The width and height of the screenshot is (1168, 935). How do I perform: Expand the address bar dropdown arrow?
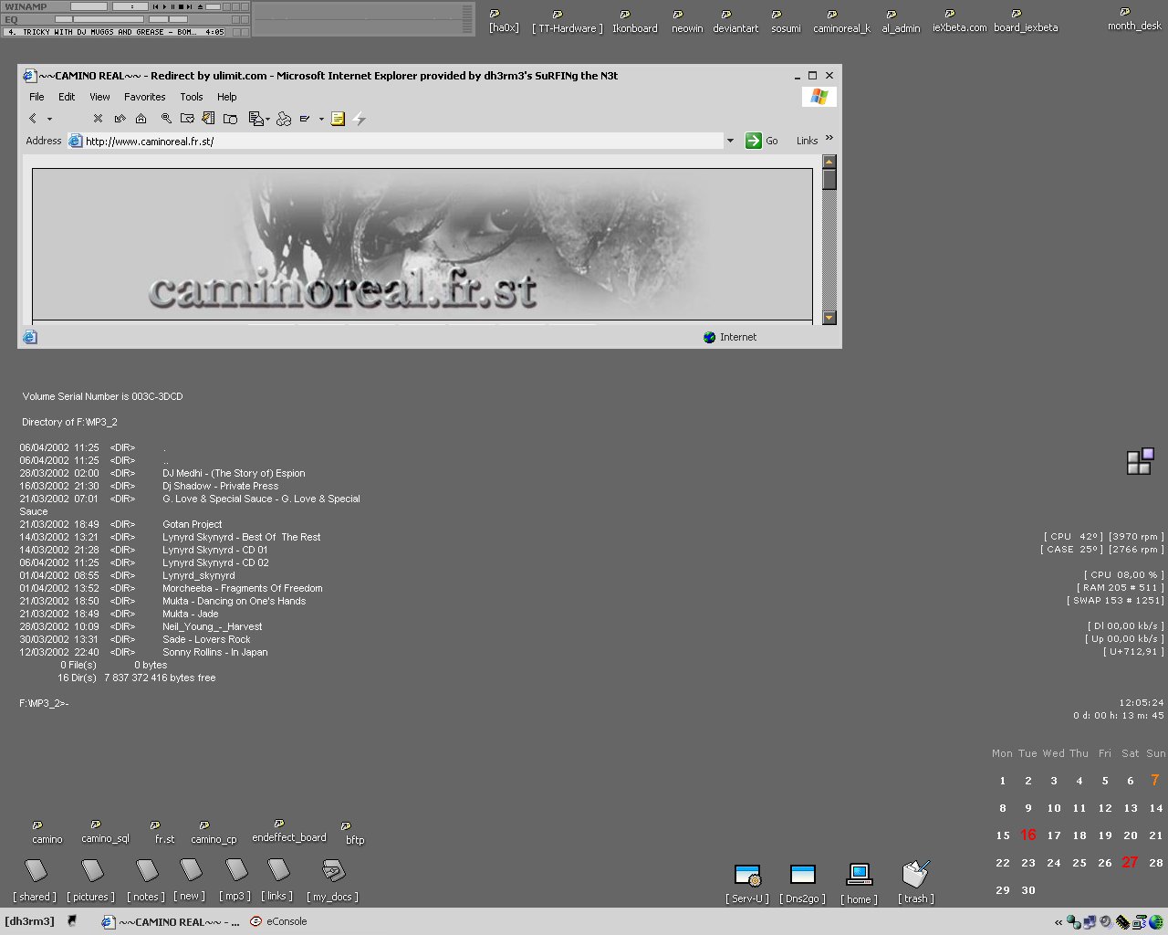tap(730, 142)
